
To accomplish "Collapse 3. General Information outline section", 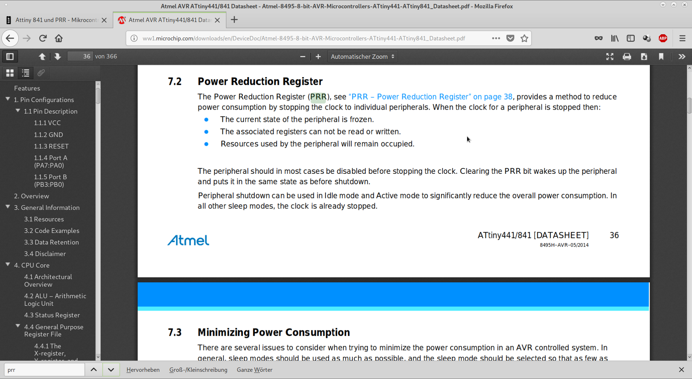I will pos(8,207).
